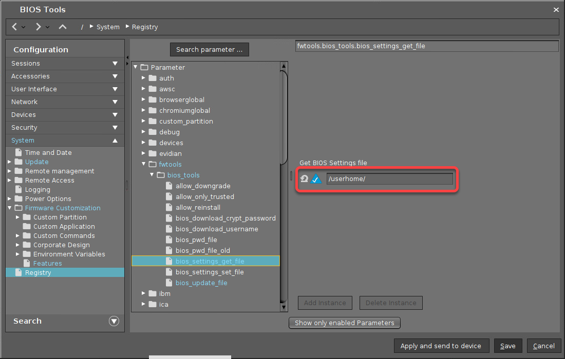
Task: Click Apply and send to device
Action: (440, 346)
